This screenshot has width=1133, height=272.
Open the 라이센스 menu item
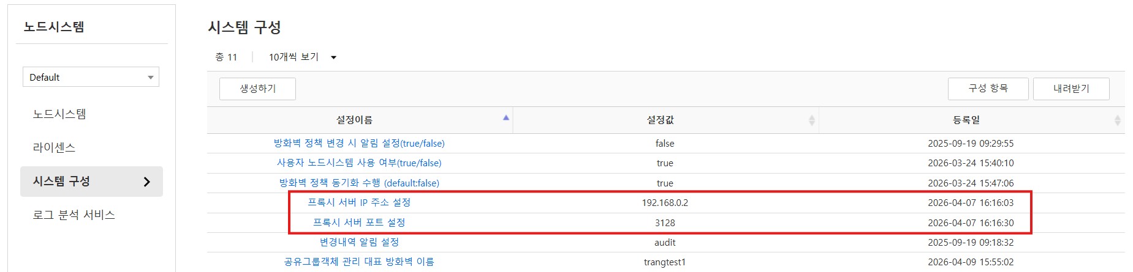tap(54, 147)
